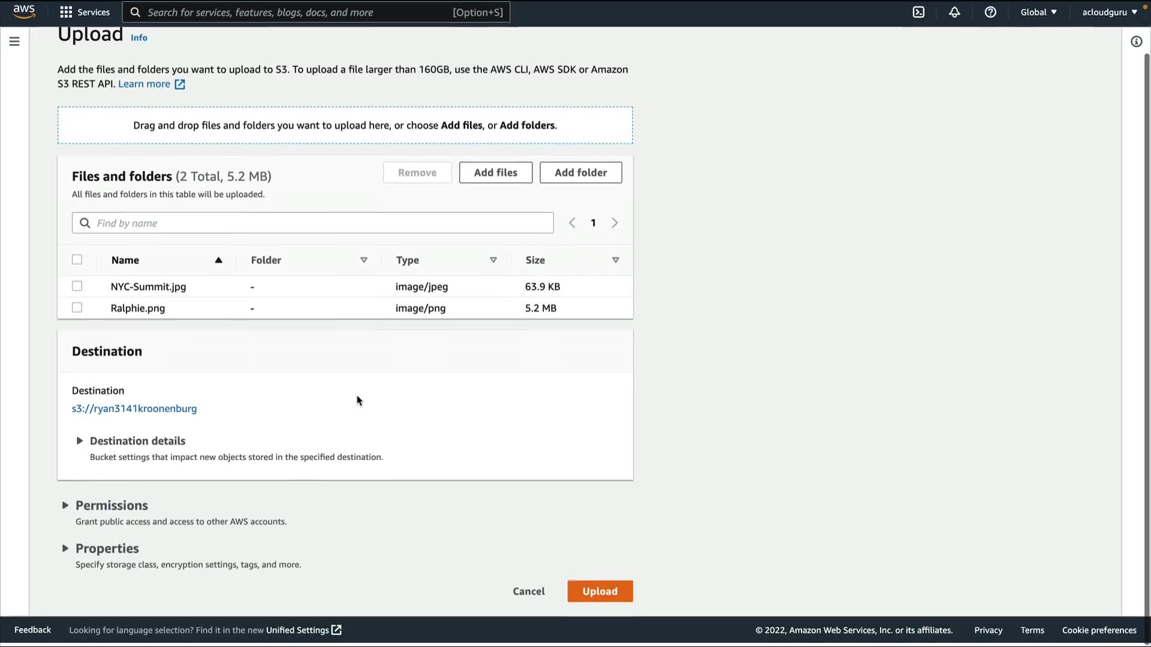Select the NYC-Summit.jpg checkbox
The width and height of the screenshot is (1151, 647).
coord(77,286)
